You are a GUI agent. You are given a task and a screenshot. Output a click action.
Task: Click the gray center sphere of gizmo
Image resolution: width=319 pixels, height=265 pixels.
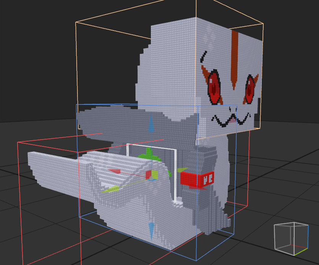click(151, 178)
